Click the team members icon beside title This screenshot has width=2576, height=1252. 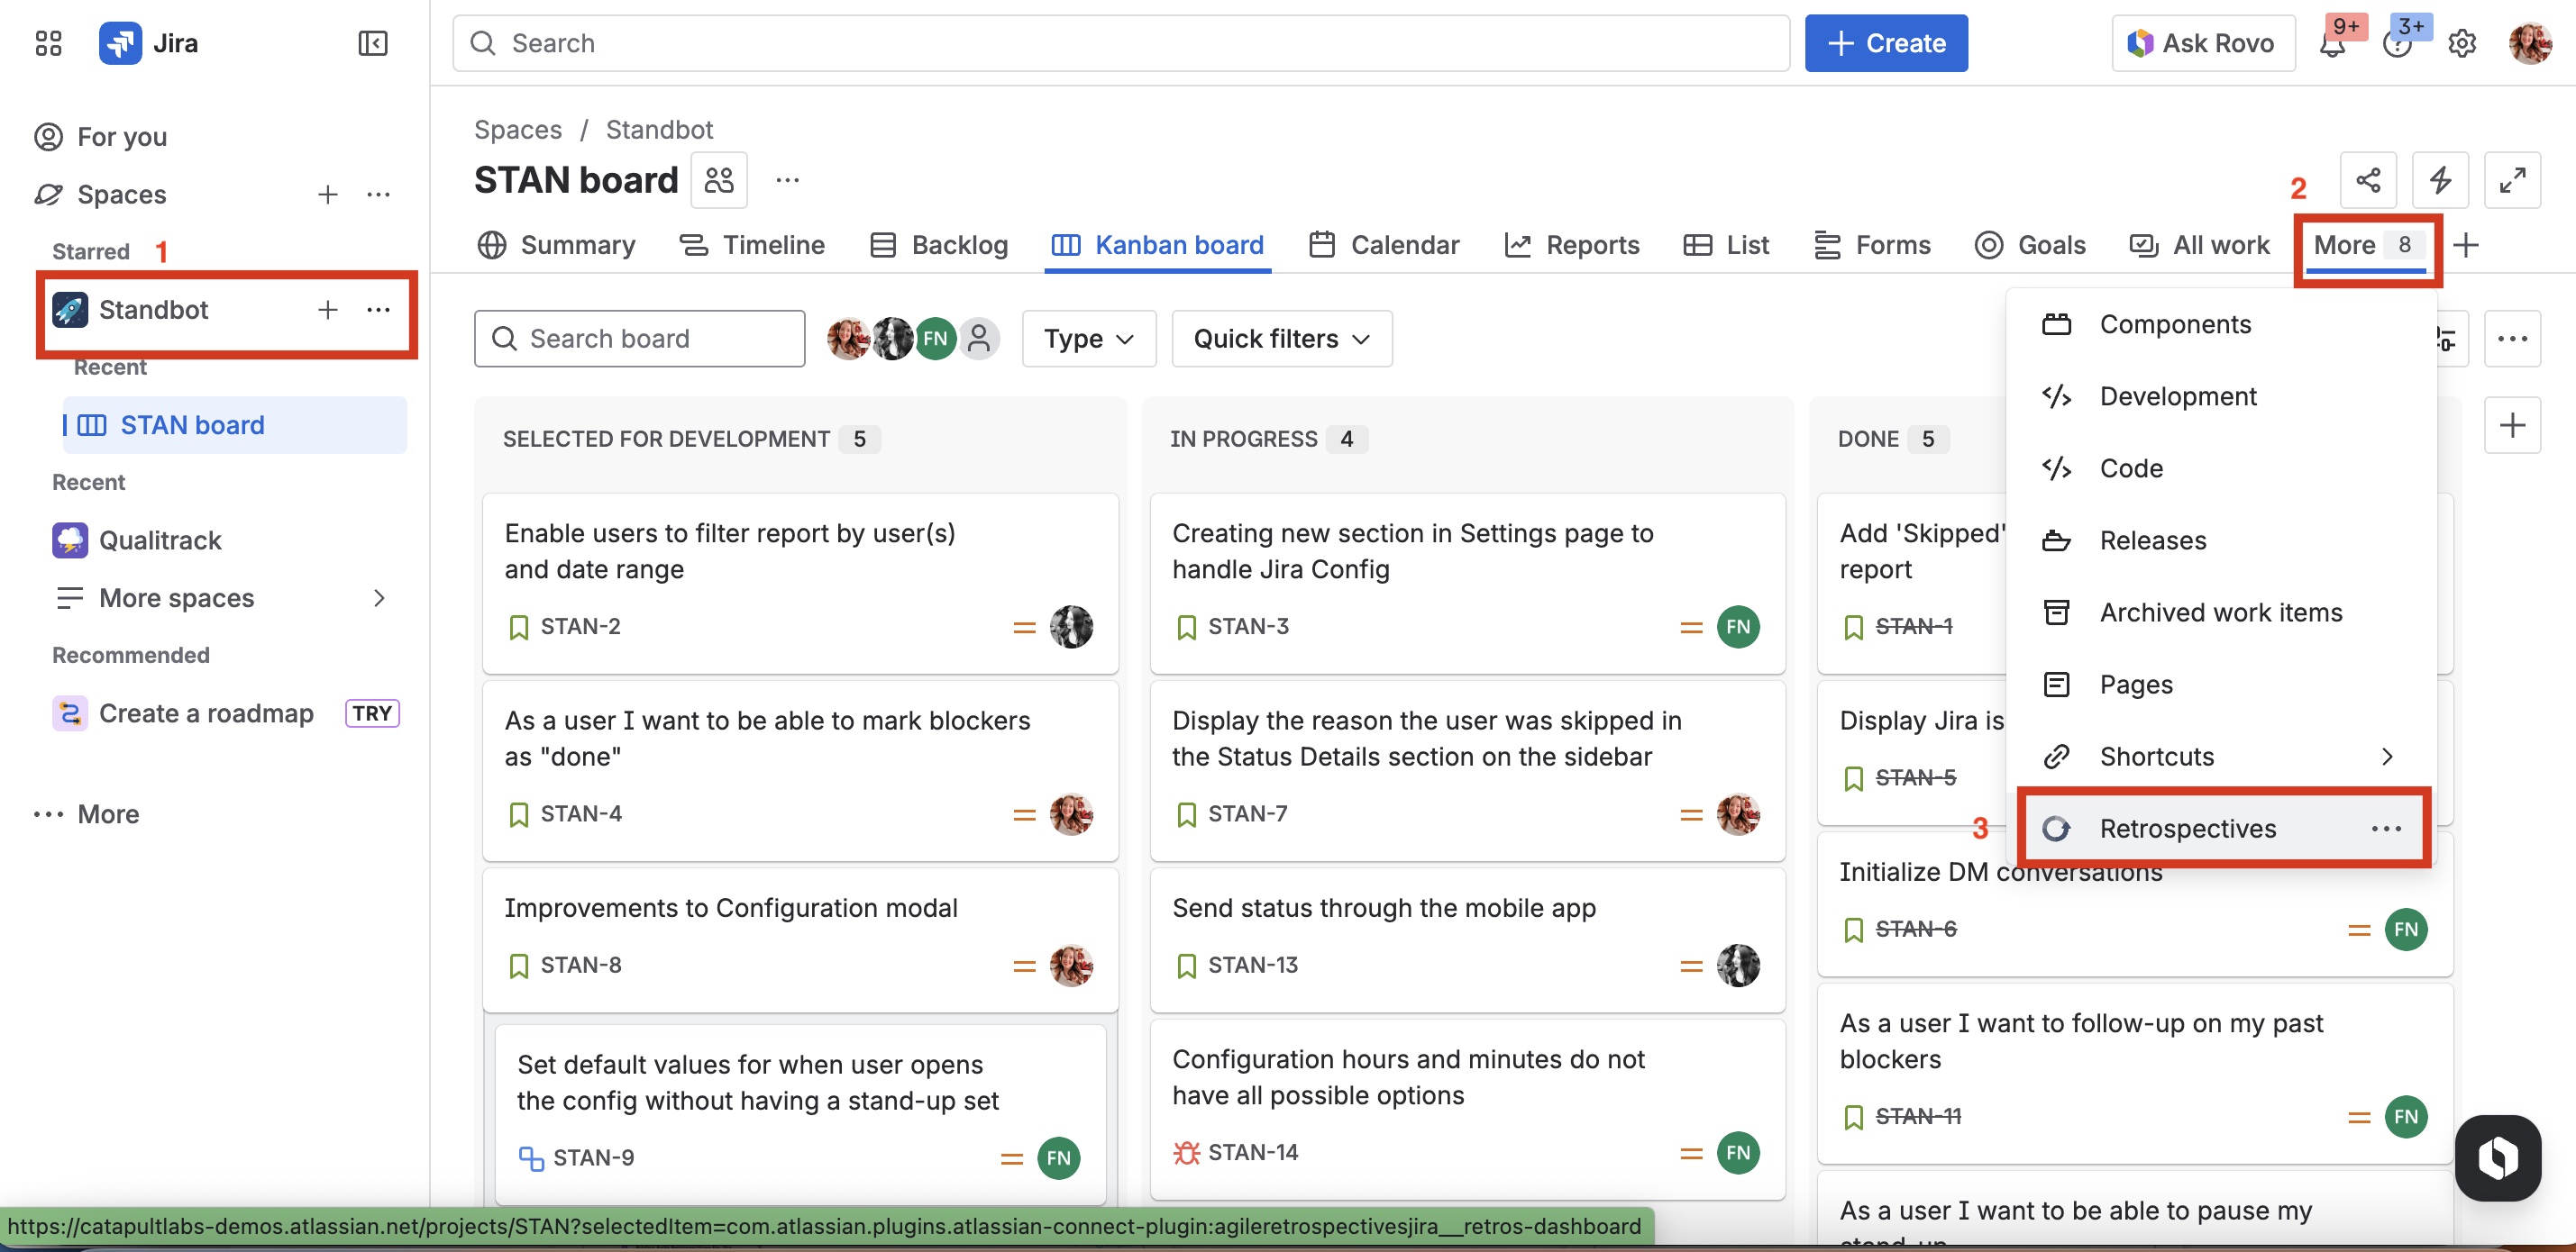coord(719,180)
